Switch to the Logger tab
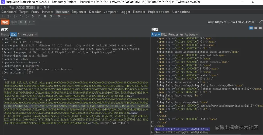This screenshot has height=135, width=263. click(125, 12)
